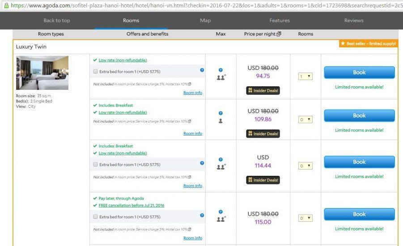This screenshot has height=246, width=403.
Task: Click Insider Deals badge under 114.44 price
Action: [263, 180]
